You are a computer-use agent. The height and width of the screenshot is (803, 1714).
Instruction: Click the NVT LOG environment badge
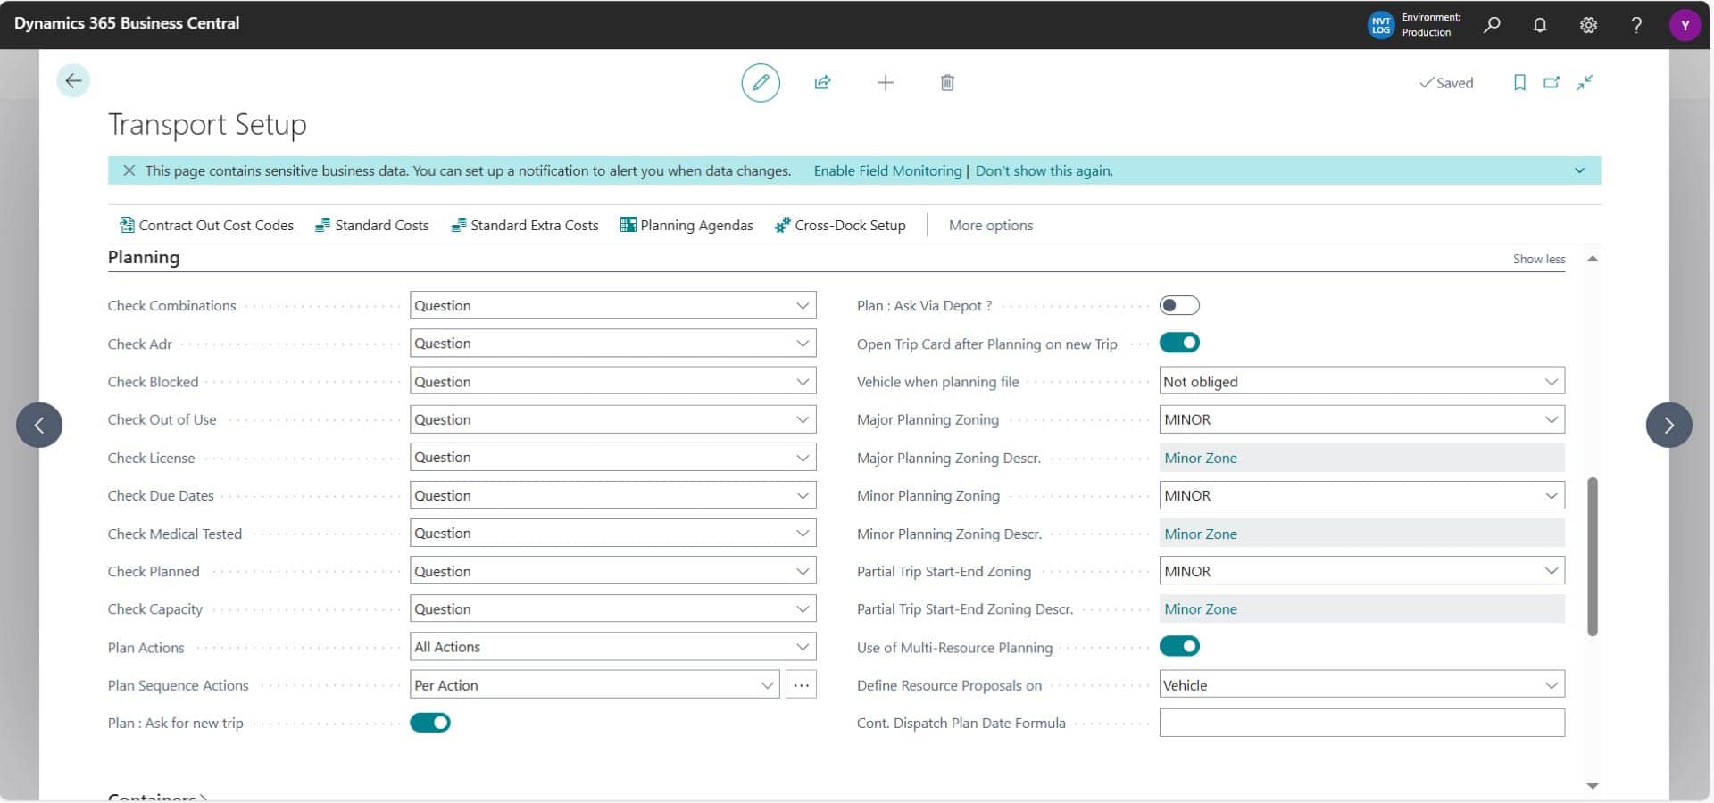[x=1380, y=24]
